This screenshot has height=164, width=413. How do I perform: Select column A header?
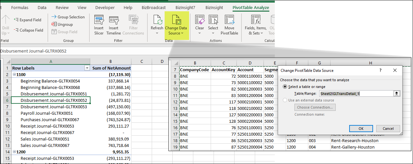tap(51, 62)
